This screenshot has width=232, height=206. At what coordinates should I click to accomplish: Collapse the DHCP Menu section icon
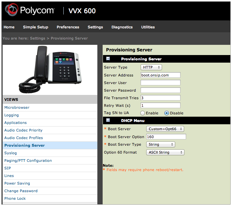point(108,120)
